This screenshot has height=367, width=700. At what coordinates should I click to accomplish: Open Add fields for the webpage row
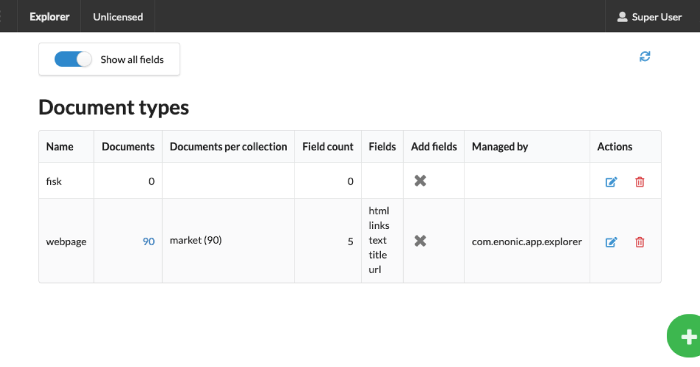(420, 241)
